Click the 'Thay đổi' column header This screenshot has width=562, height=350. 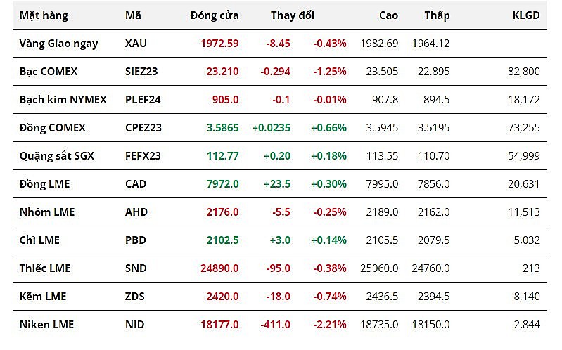292,15
